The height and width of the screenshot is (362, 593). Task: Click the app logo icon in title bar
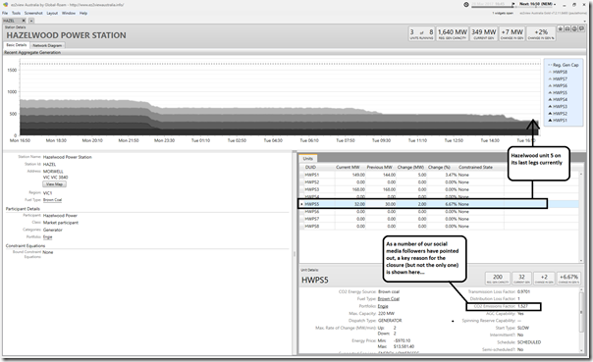click(5, 5)
